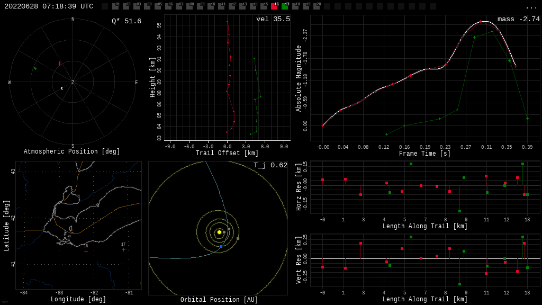Viewport: 542px width, 305px height.
Task: Click the Q* 51.6 value
Action: click(x=127, y=21)
